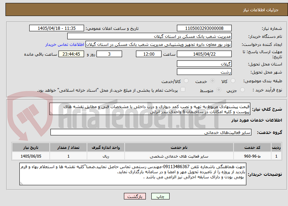Click the service code cell ط-96-960

253,156
